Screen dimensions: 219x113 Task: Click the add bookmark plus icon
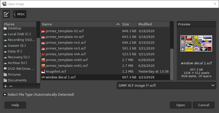point(6,86)
